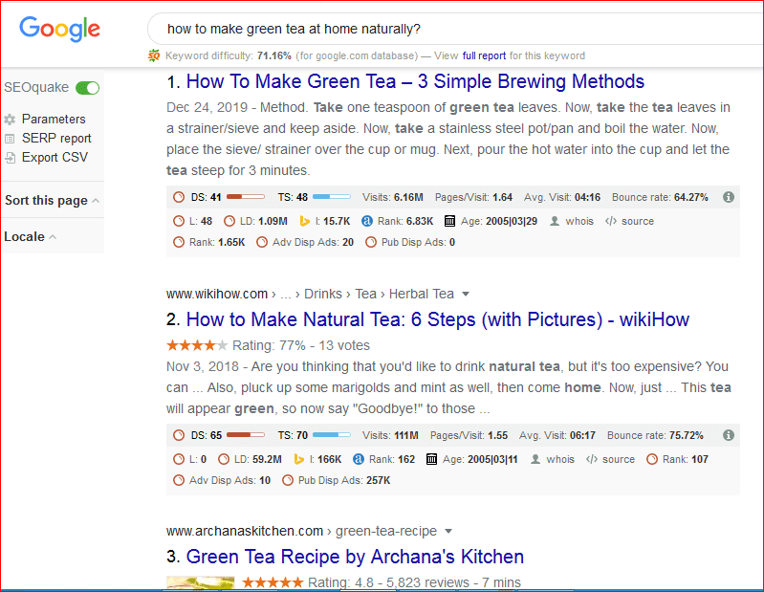View the source link in result 1
The height and width of the screenshot is (592, 764).
(x=638, y=221)
